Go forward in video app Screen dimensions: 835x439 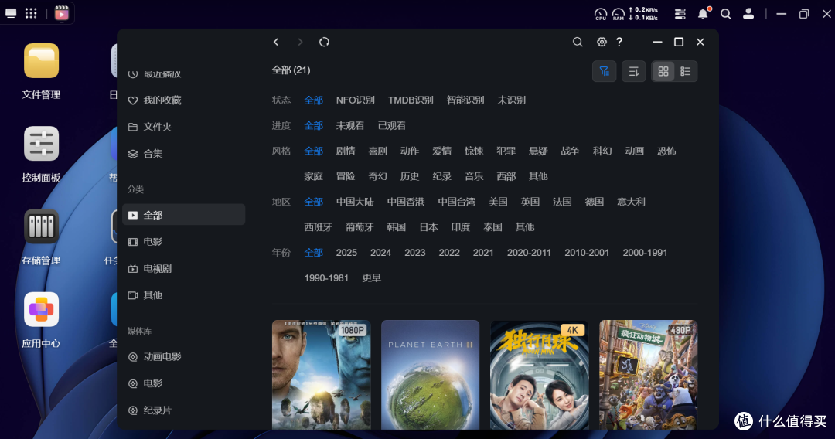[300, 42]
